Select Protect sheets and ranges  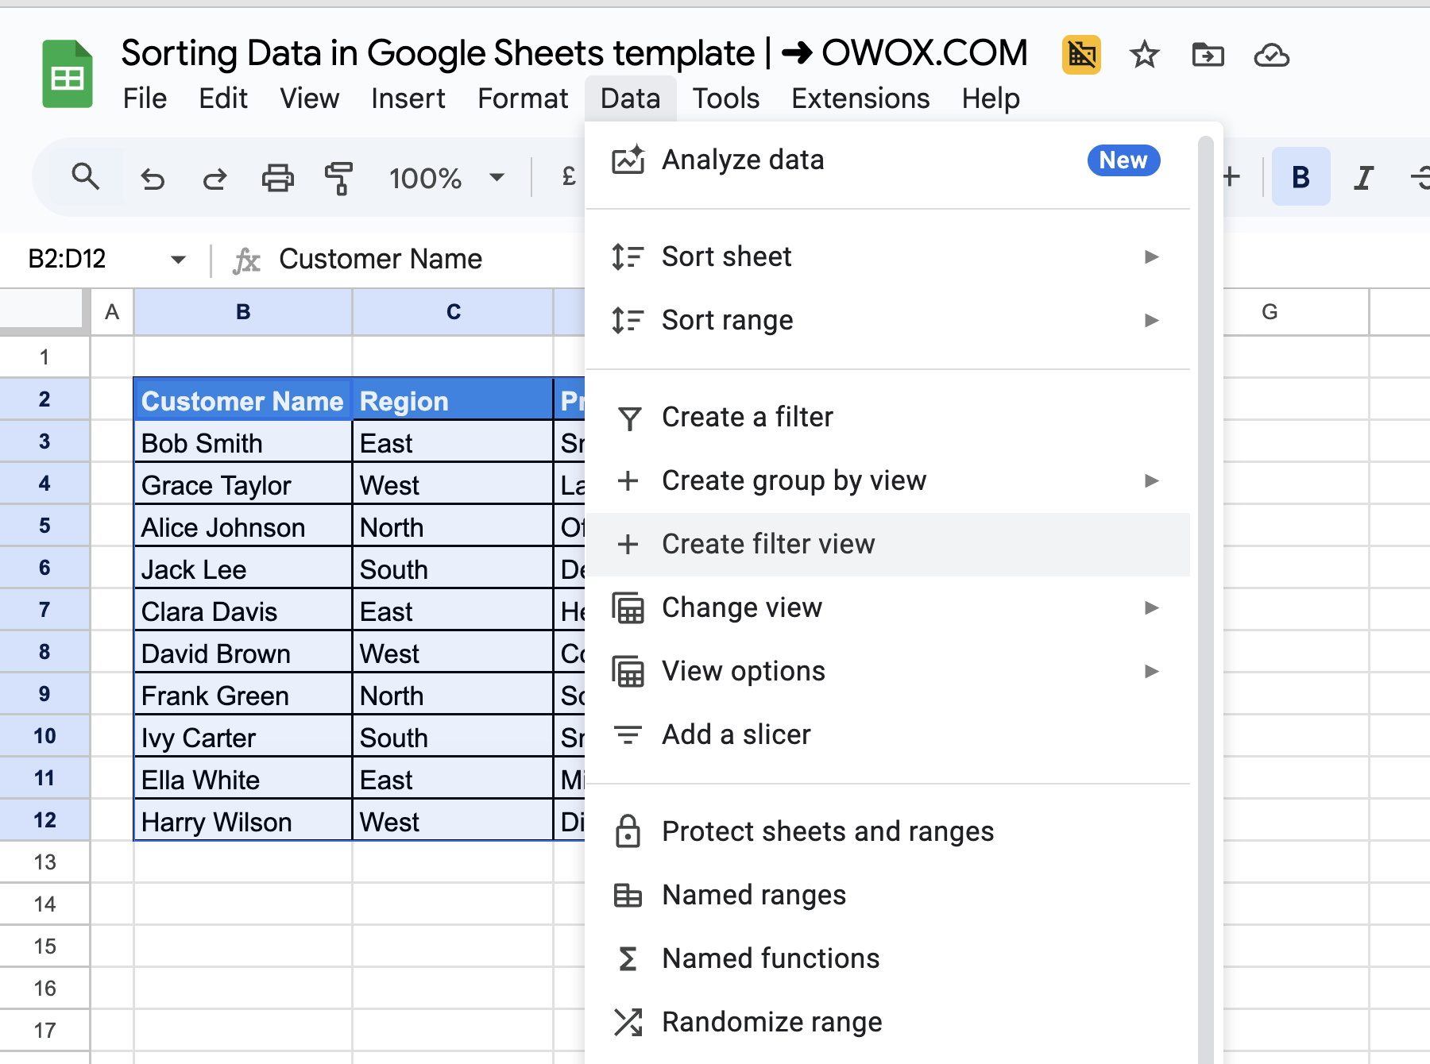pos(888,831)
